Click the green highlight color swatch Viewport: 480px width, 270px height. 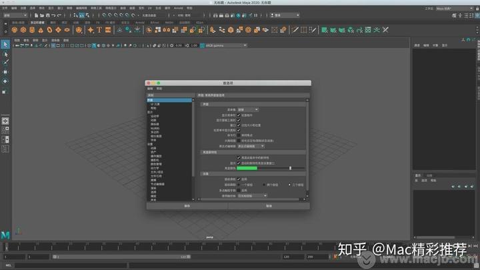[247, 169]
